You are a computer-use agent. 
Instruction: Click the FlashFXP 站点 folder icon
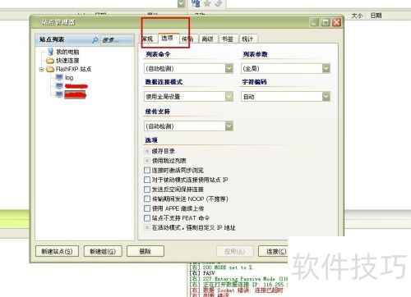click(50, 69)
